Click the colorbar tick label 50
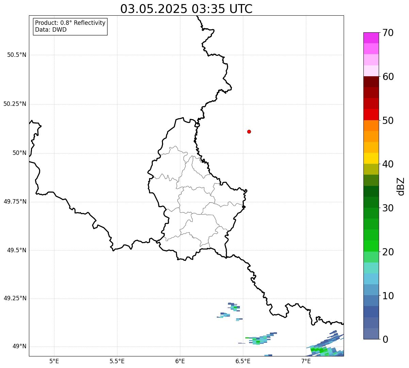 pyautogui.click(x=388, y=121)
